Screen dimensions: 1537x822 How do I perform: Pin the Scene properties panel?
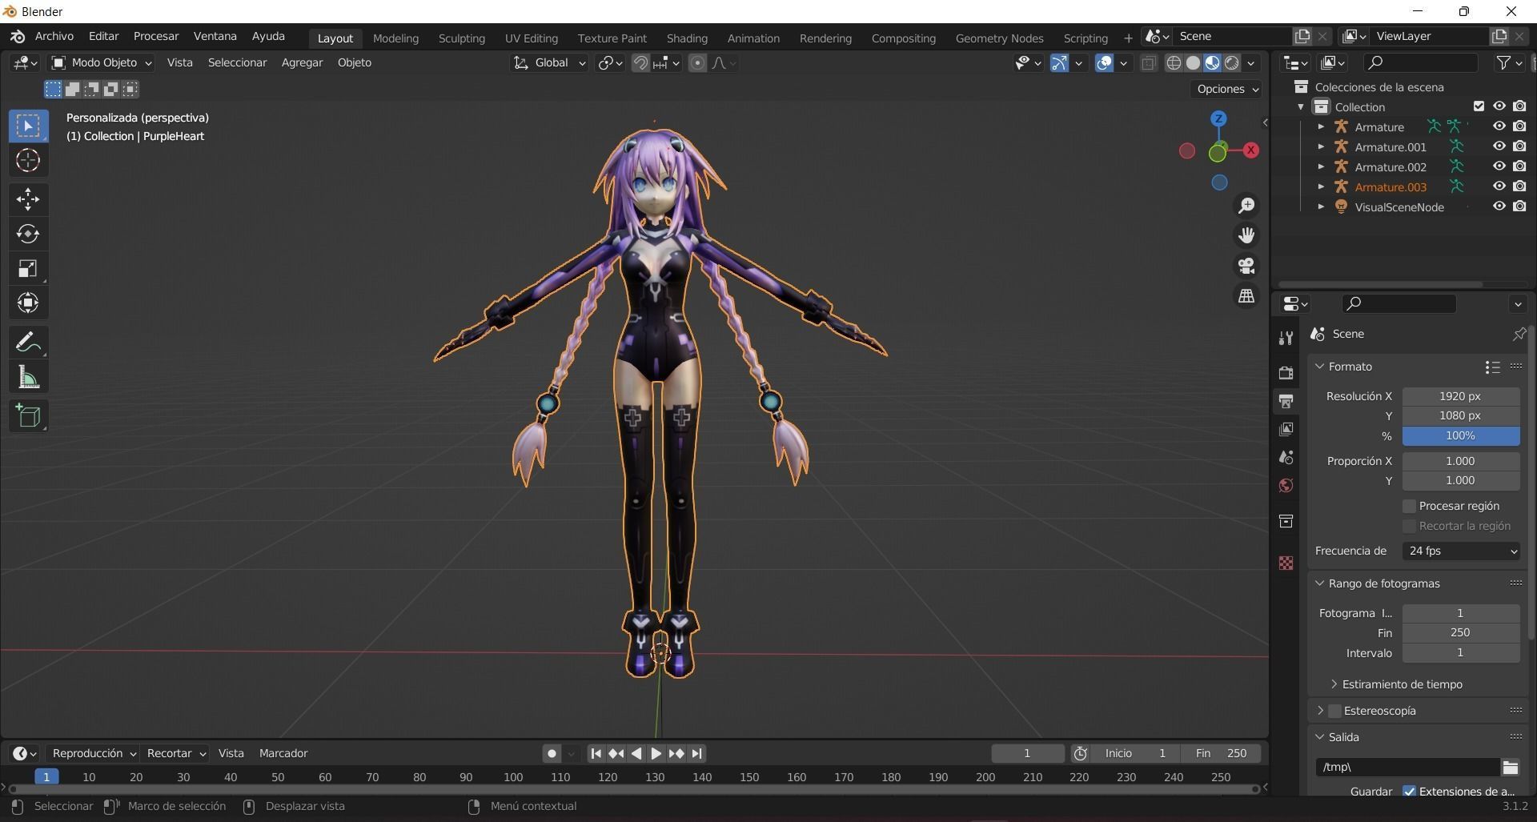point(1519,334)
